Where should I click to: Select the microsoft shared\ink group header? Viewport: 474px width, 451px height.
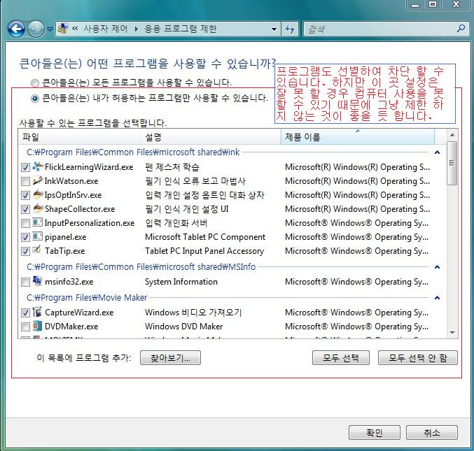tap(133, 152)
